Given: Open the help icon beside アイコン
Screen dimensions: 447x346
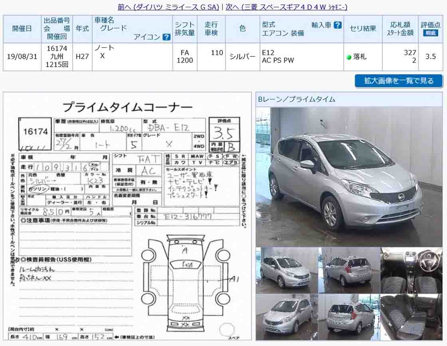Looking at the screenshot, I should 166,37.
